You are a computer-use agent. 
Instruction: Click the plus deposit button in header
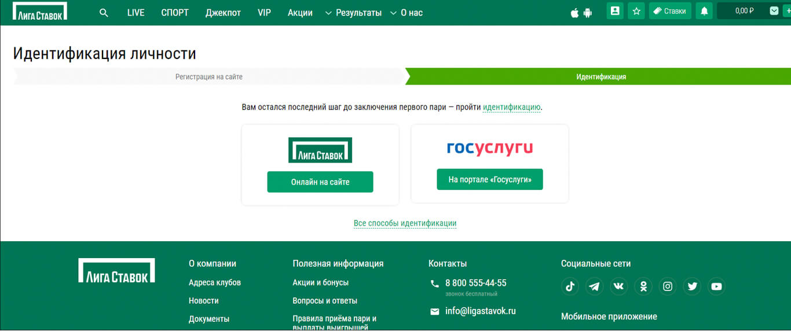point(788,11)
